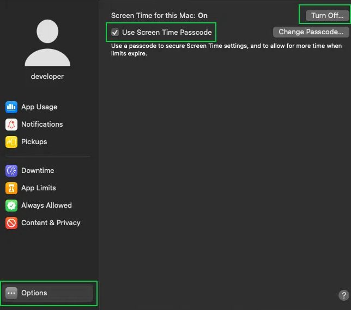Open the 'Content & Privacy' sidebar label
Viewport: 351px width, 310px height.
tap(51, 223)
